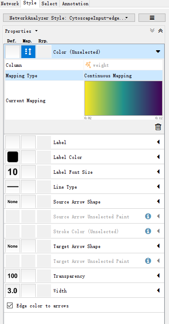
Task: Expand all properties with double down chevron
Action: [x=152, y=31]
